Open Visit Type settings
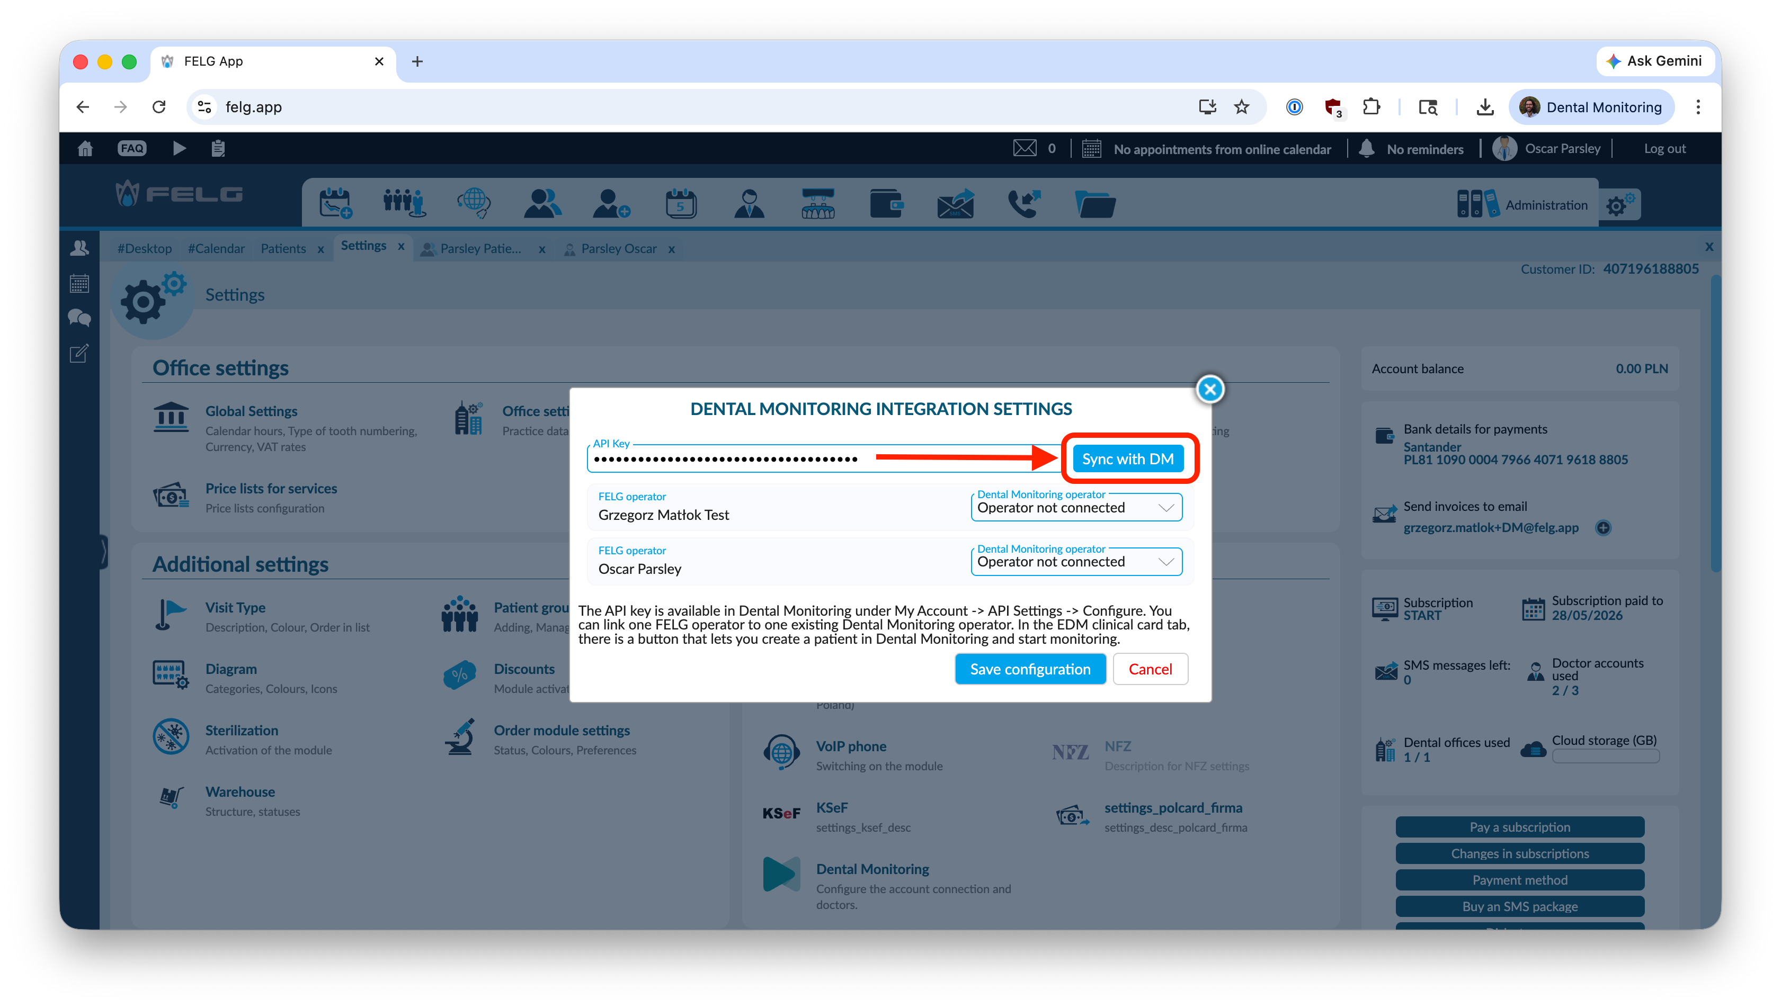1781x1008 pixels. pyautogui.click(x=235, y=608)
